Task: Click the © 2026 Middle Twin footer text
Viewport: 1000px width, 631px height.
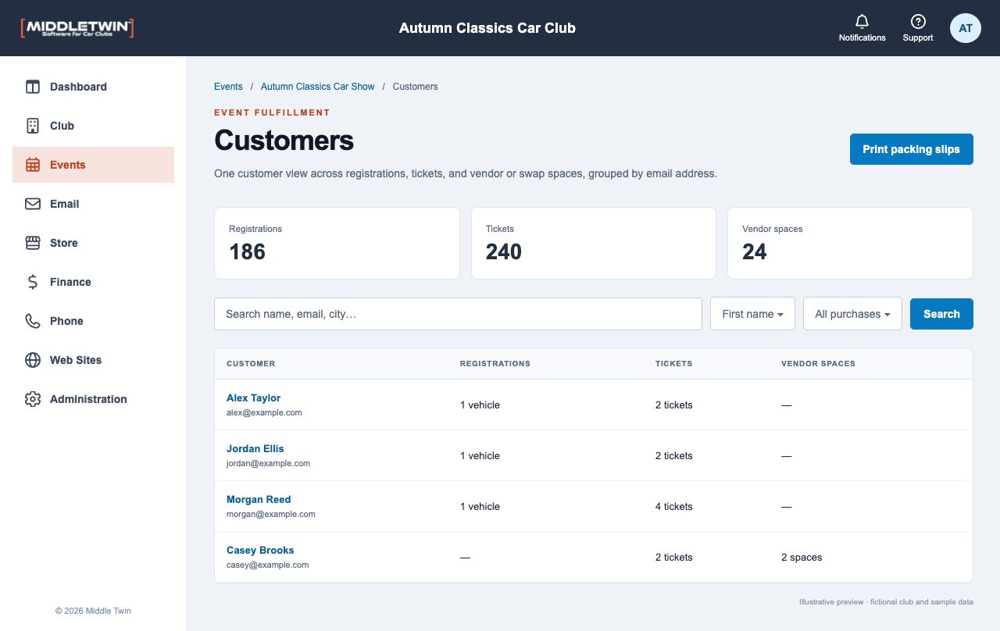Action: click(93, 611)
